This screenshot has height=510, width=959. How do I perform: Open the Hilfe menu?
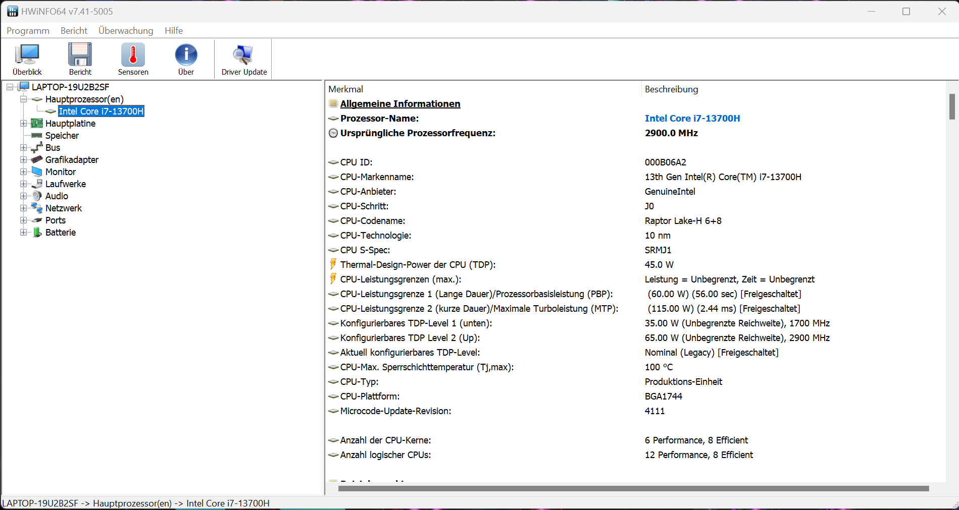pyautogui.click(x=174, y=30)
